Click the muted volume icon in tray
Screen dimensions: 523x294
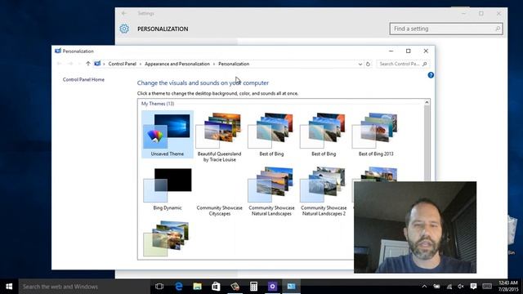pos(461,287)
